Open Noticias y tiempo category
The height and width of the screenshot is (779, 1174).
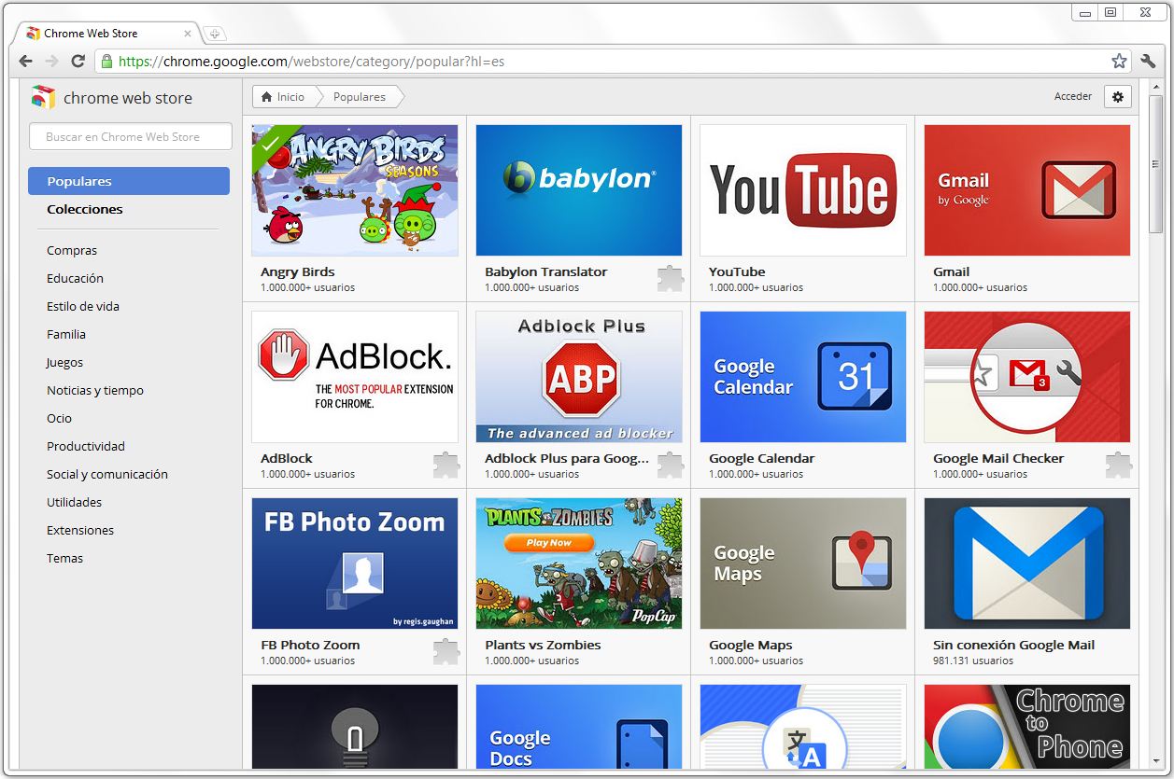pyautogui.click(x=95, y=390)
